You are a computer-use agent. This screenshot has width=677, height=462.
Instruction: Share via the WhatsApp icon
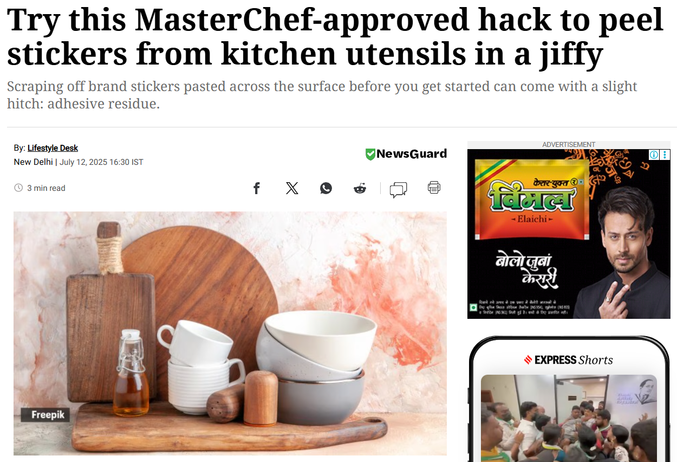tap(326, 188)
